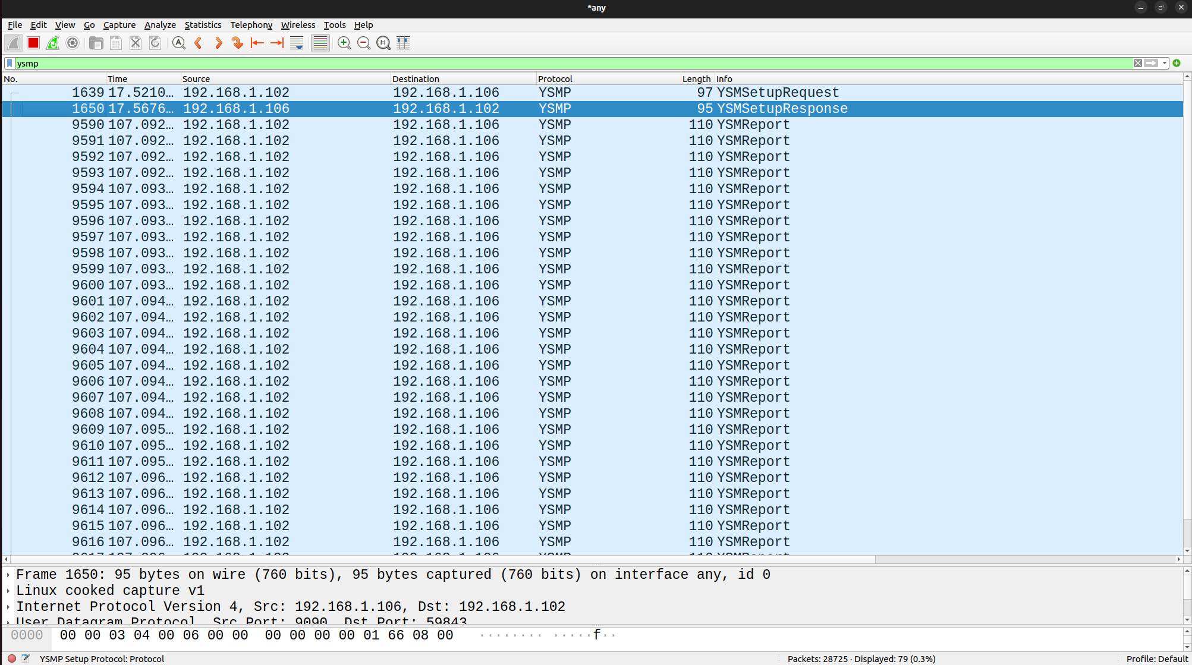This screenshot has width=1192, height=665.
Task: Go back to previous packet arrow
Action: pyautogui.click(x=199, y=43)
